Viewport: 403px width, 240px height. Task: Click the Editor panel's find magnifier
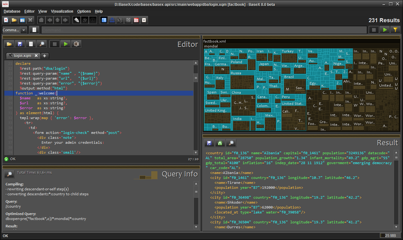(x=42, y=44)
